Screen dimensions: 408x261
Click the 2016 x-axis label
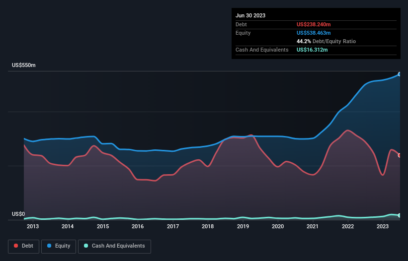138,226
